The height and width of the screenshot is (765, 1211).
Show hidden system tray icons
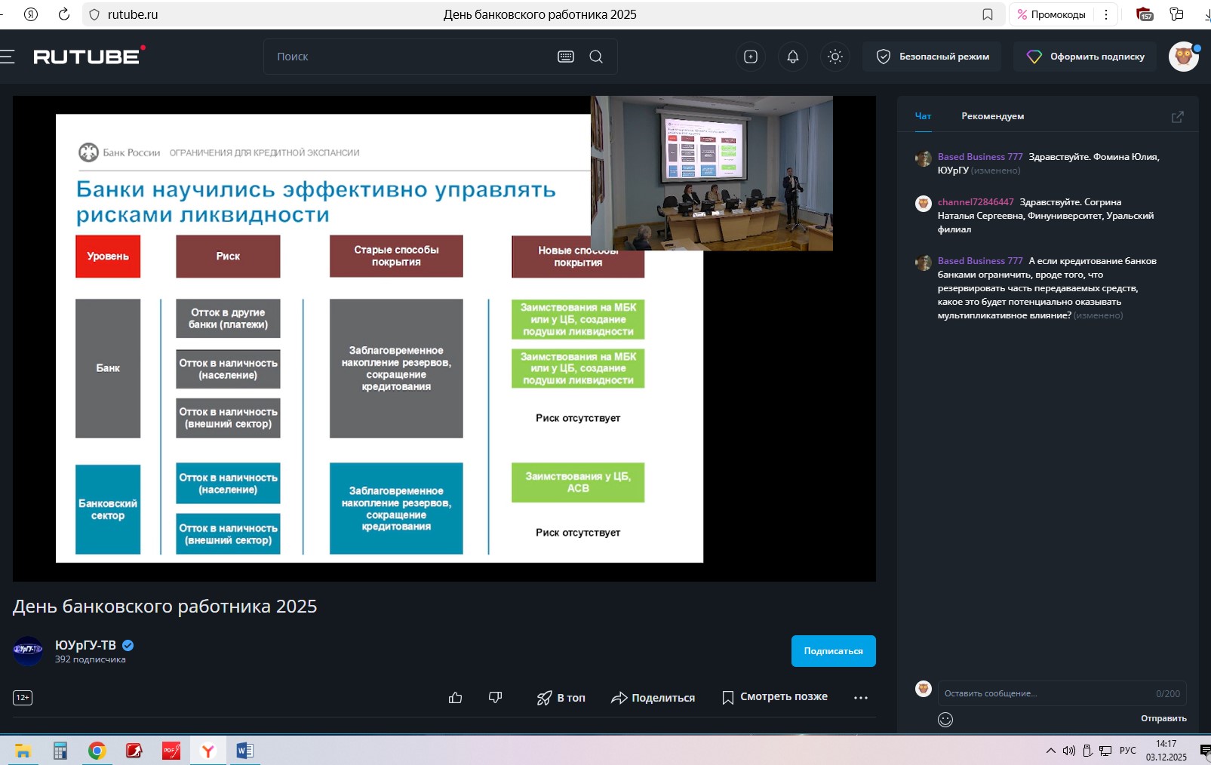click(x=1050, y=751)
